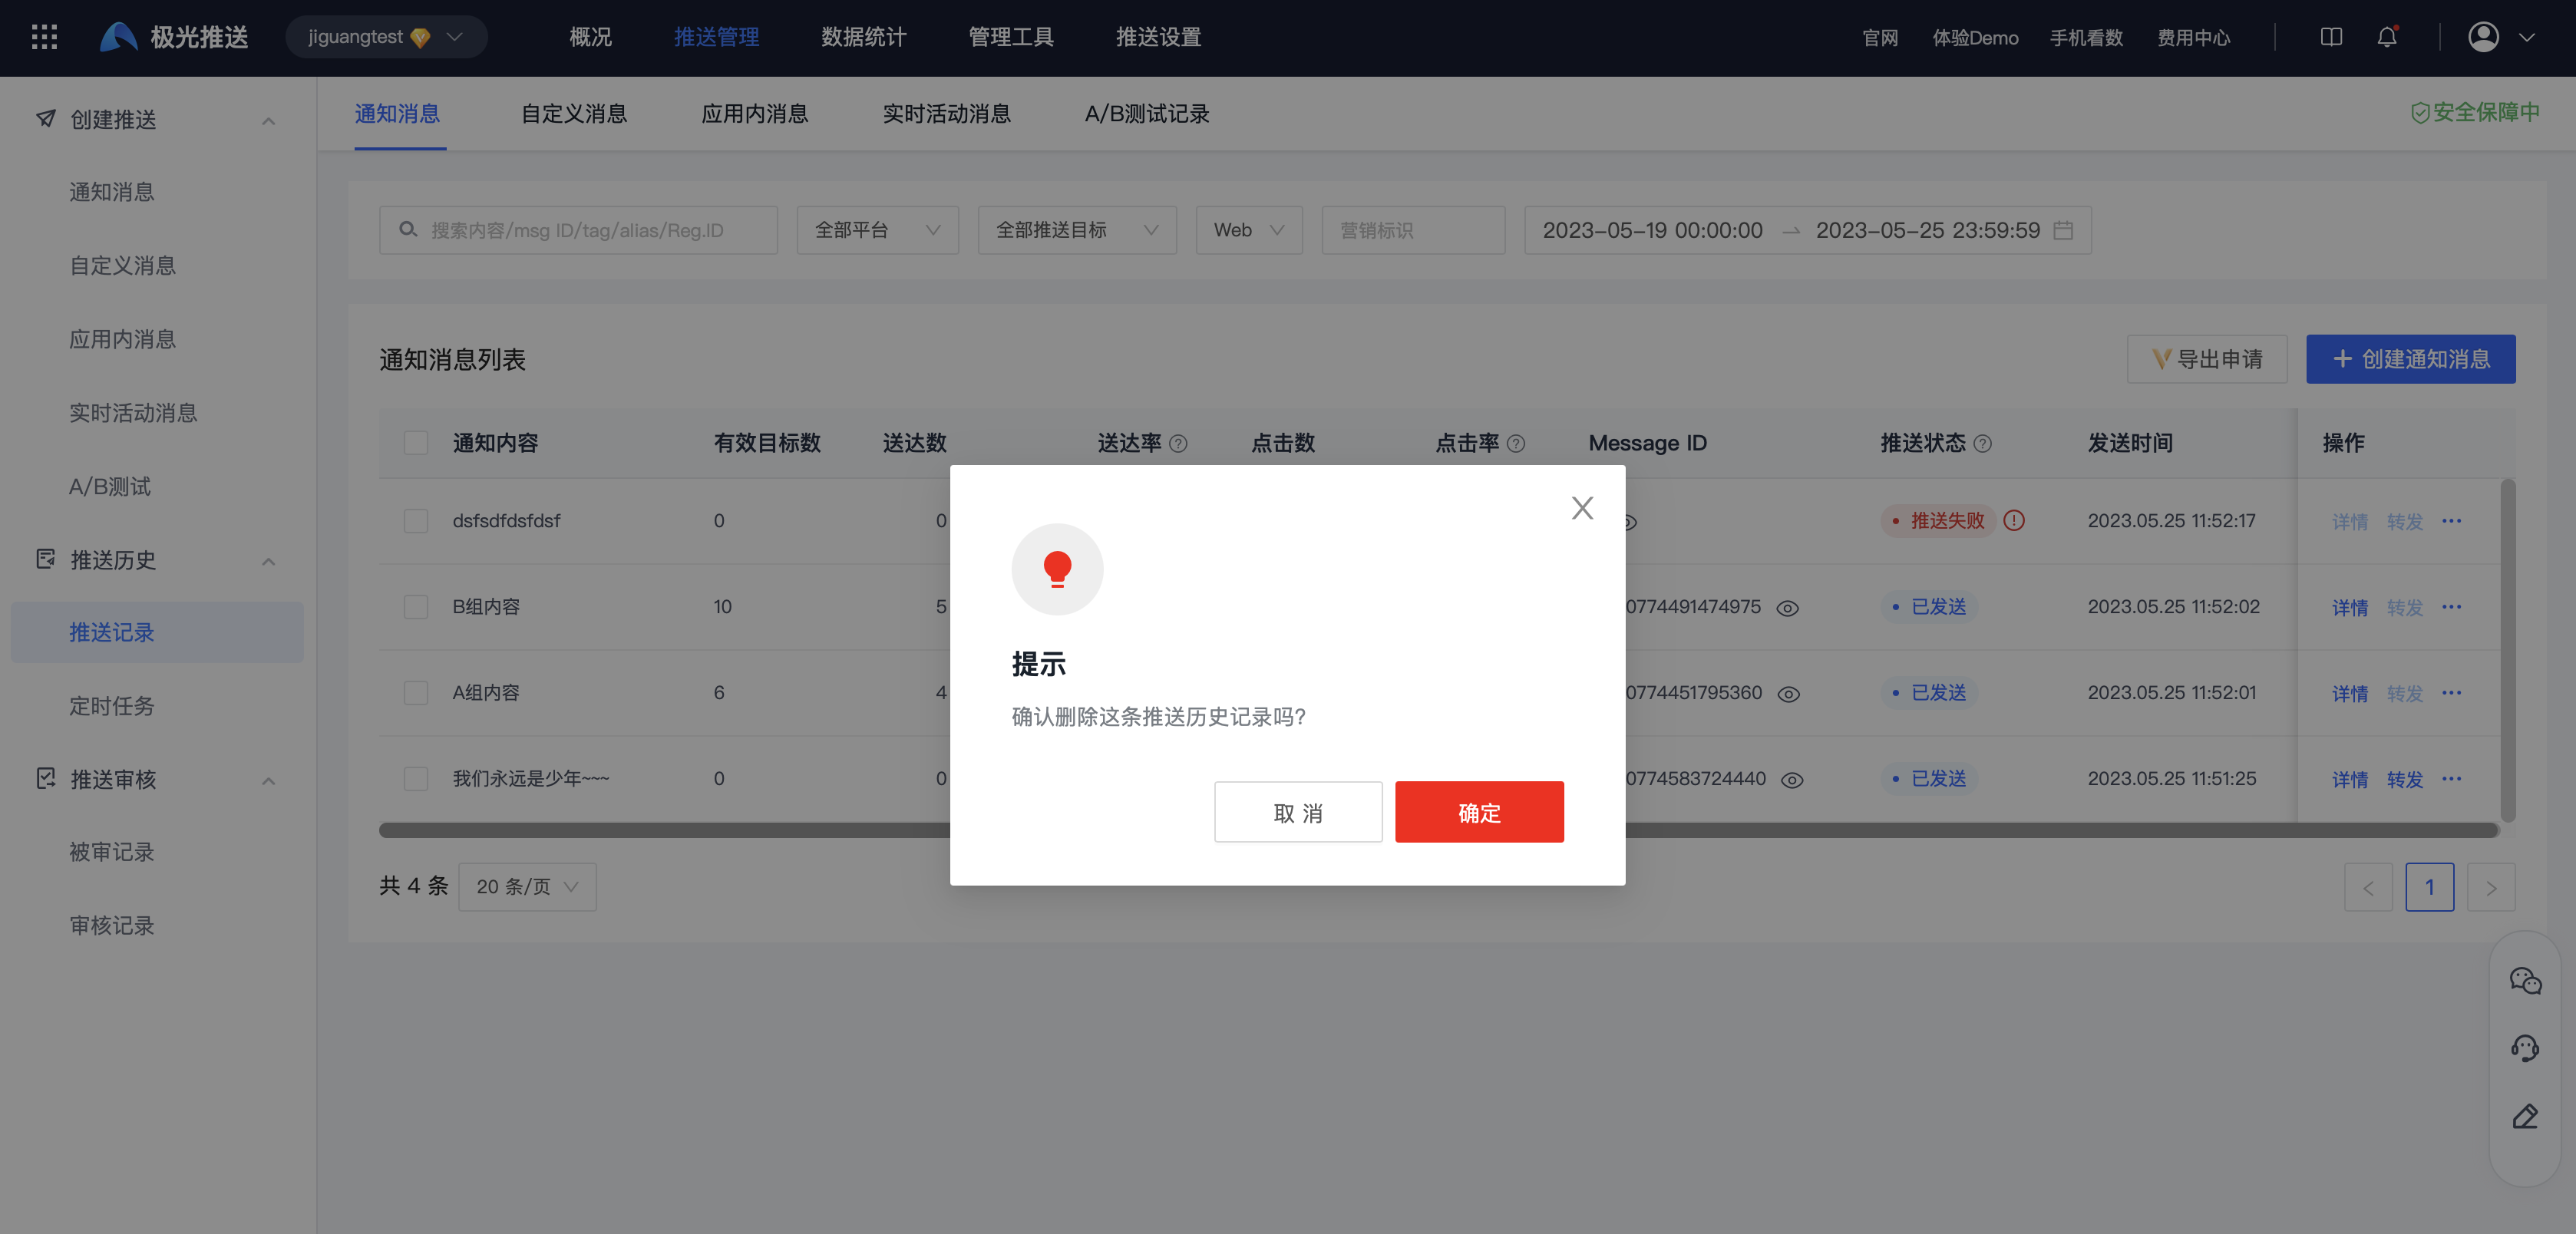The image size is (2576, 1234).
Task: Open more actions for B组内容 row
Action: tap(2451, 606)
